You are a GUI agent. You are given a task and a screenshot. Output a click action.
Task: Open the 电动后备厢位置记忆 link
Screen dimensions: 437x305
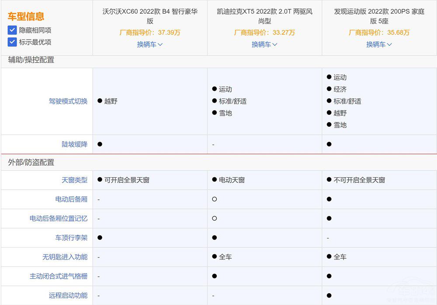click(x=59, y=218)
